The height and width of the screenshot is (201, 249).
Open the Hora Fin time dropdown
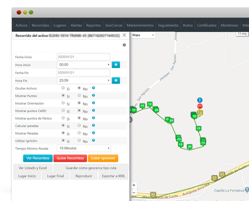tap(84, 80)
